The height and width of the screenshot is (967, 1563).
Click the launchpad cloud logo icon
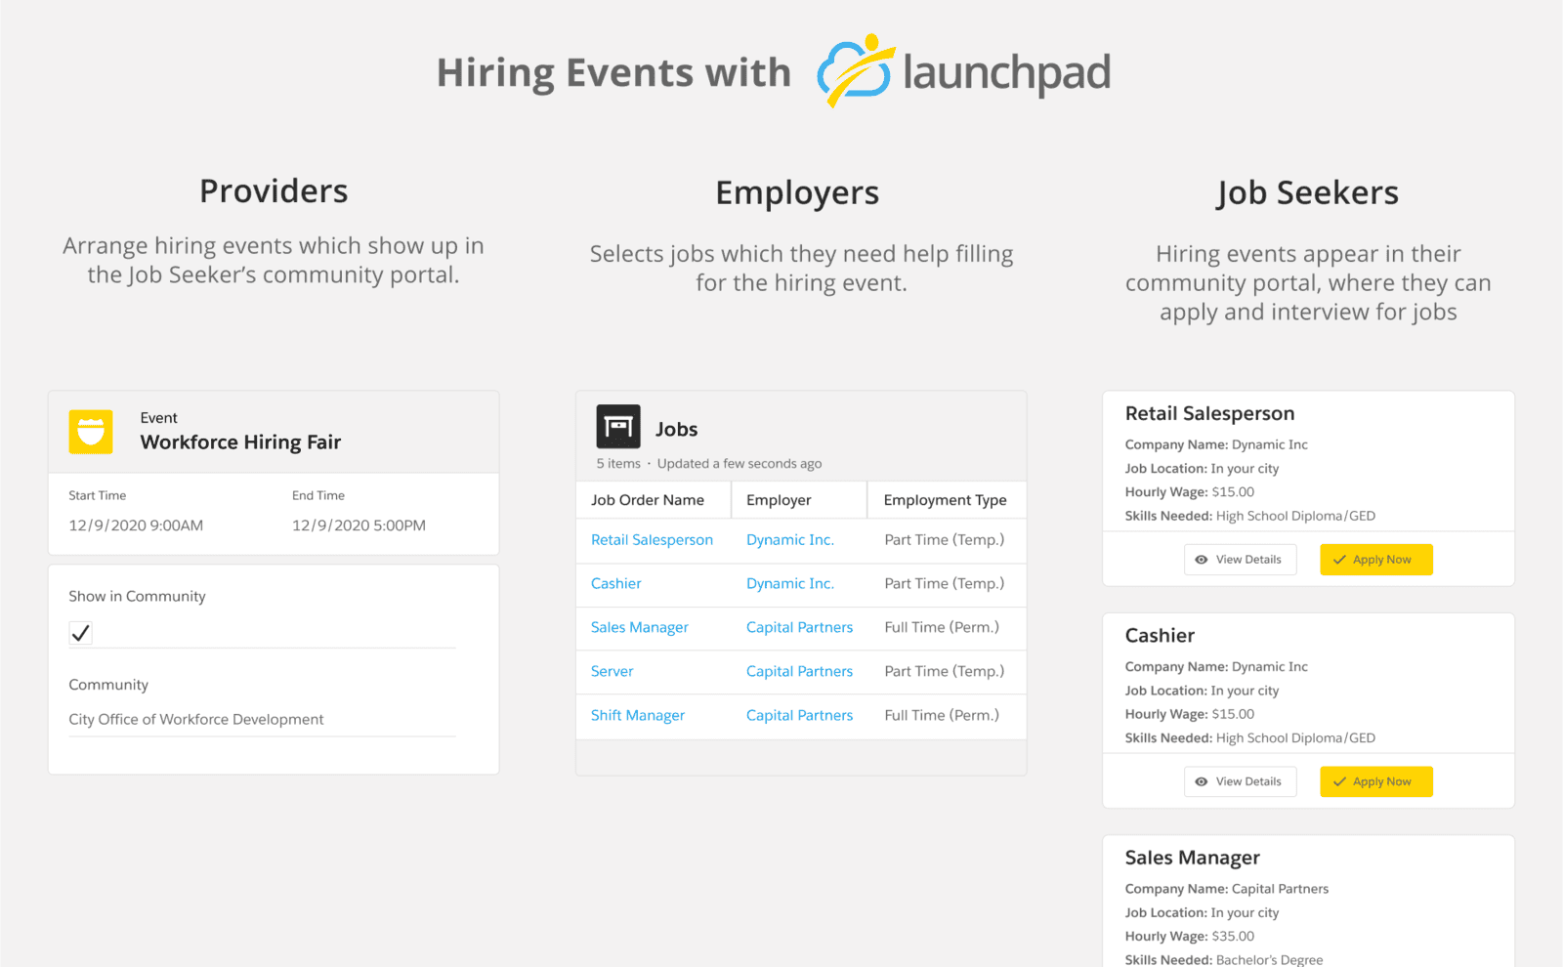tap(855, 71)
